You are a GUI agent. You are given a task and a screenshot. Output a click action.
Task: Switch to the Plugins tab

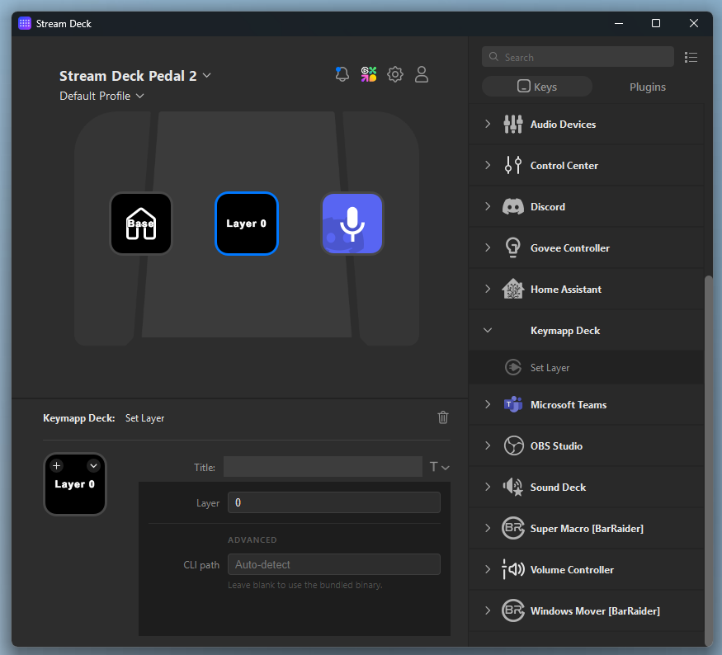click(x=647, y=87)
